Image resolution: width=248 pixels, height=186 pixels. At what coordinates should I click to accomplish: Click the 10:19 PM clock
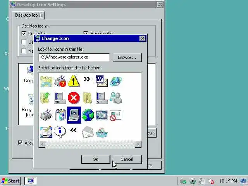(228, 181)
